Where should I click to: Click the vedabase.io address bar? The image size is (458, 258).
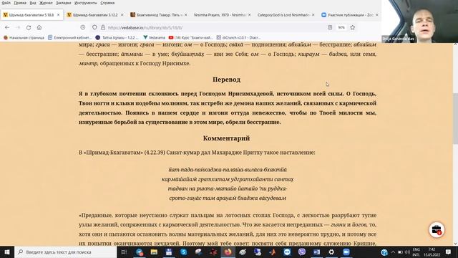click(216, 27)
